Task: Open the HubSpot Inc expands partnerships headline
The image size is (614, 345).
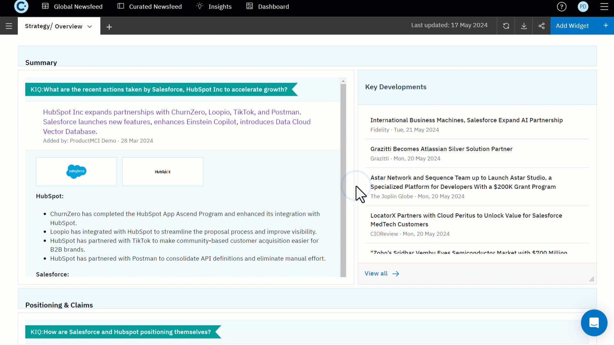Action: (x=177, y=122)
